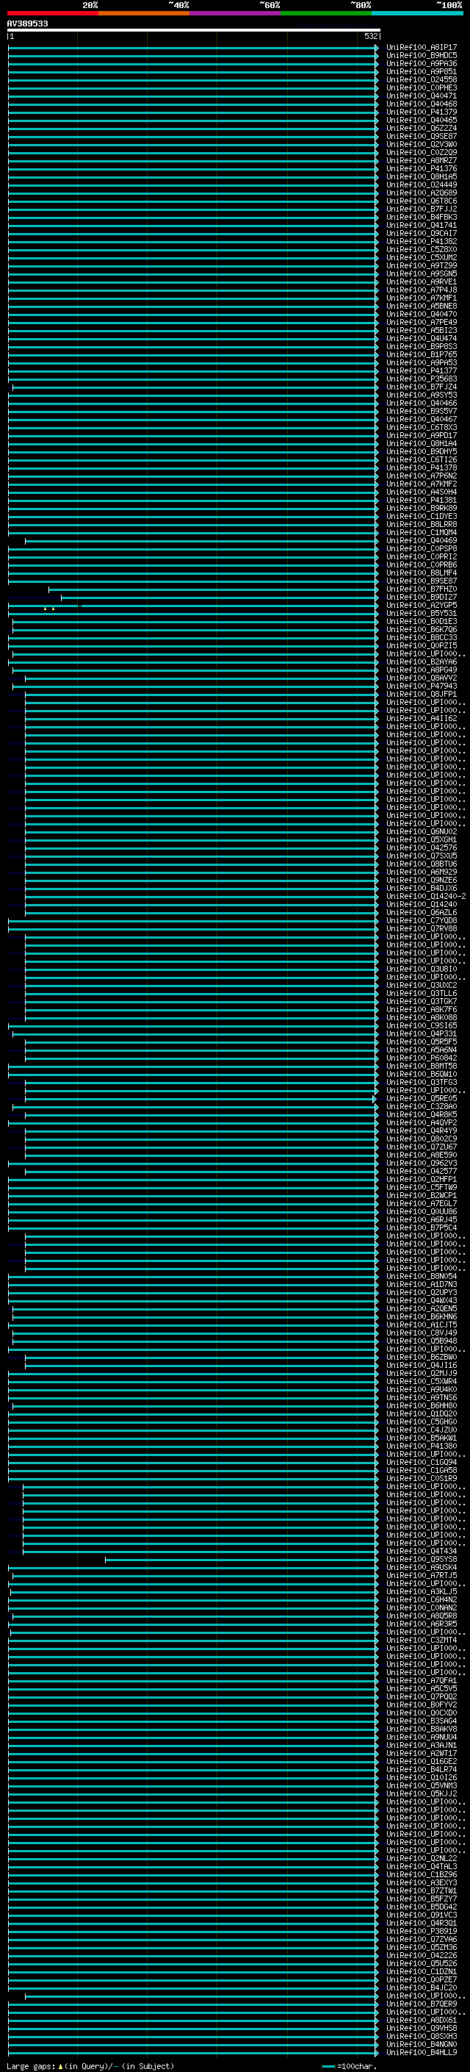
Task: Select hit UniRef100_Q4U474
Action: (421, 339)
